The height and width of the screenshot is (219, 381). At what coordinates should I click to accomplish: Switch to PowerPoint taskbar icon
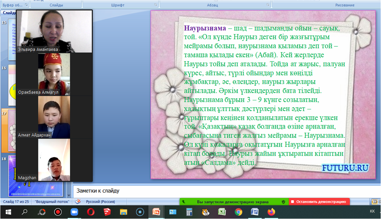156,212
